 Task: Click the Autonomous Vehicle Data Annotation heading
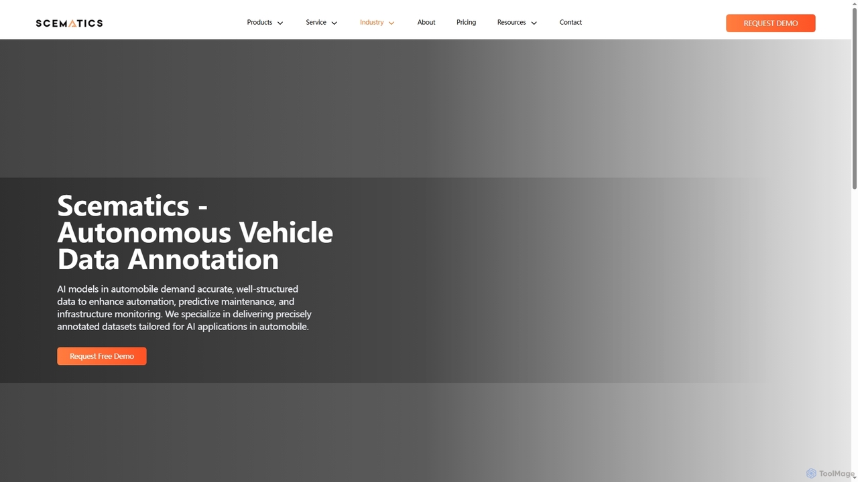click(195, 232)
